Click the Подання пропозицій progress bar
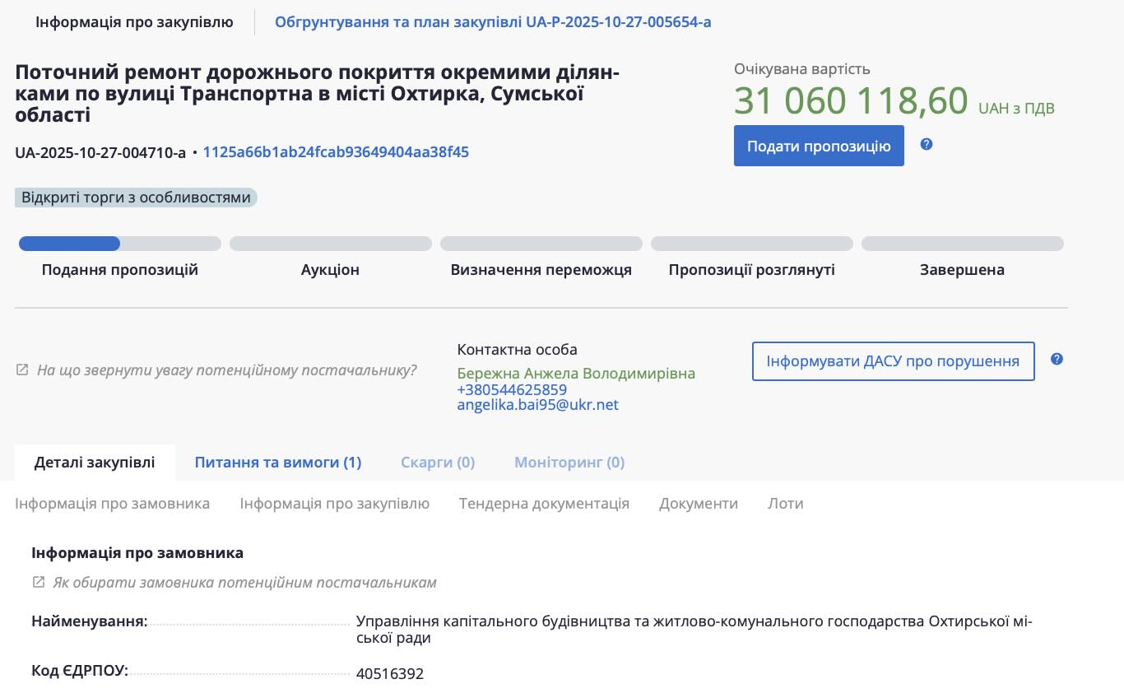Screen dimensions: 1124x693 coord(120,244)
